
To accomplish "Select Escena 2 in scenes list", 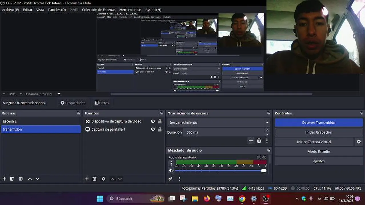I will click(41, 121).
